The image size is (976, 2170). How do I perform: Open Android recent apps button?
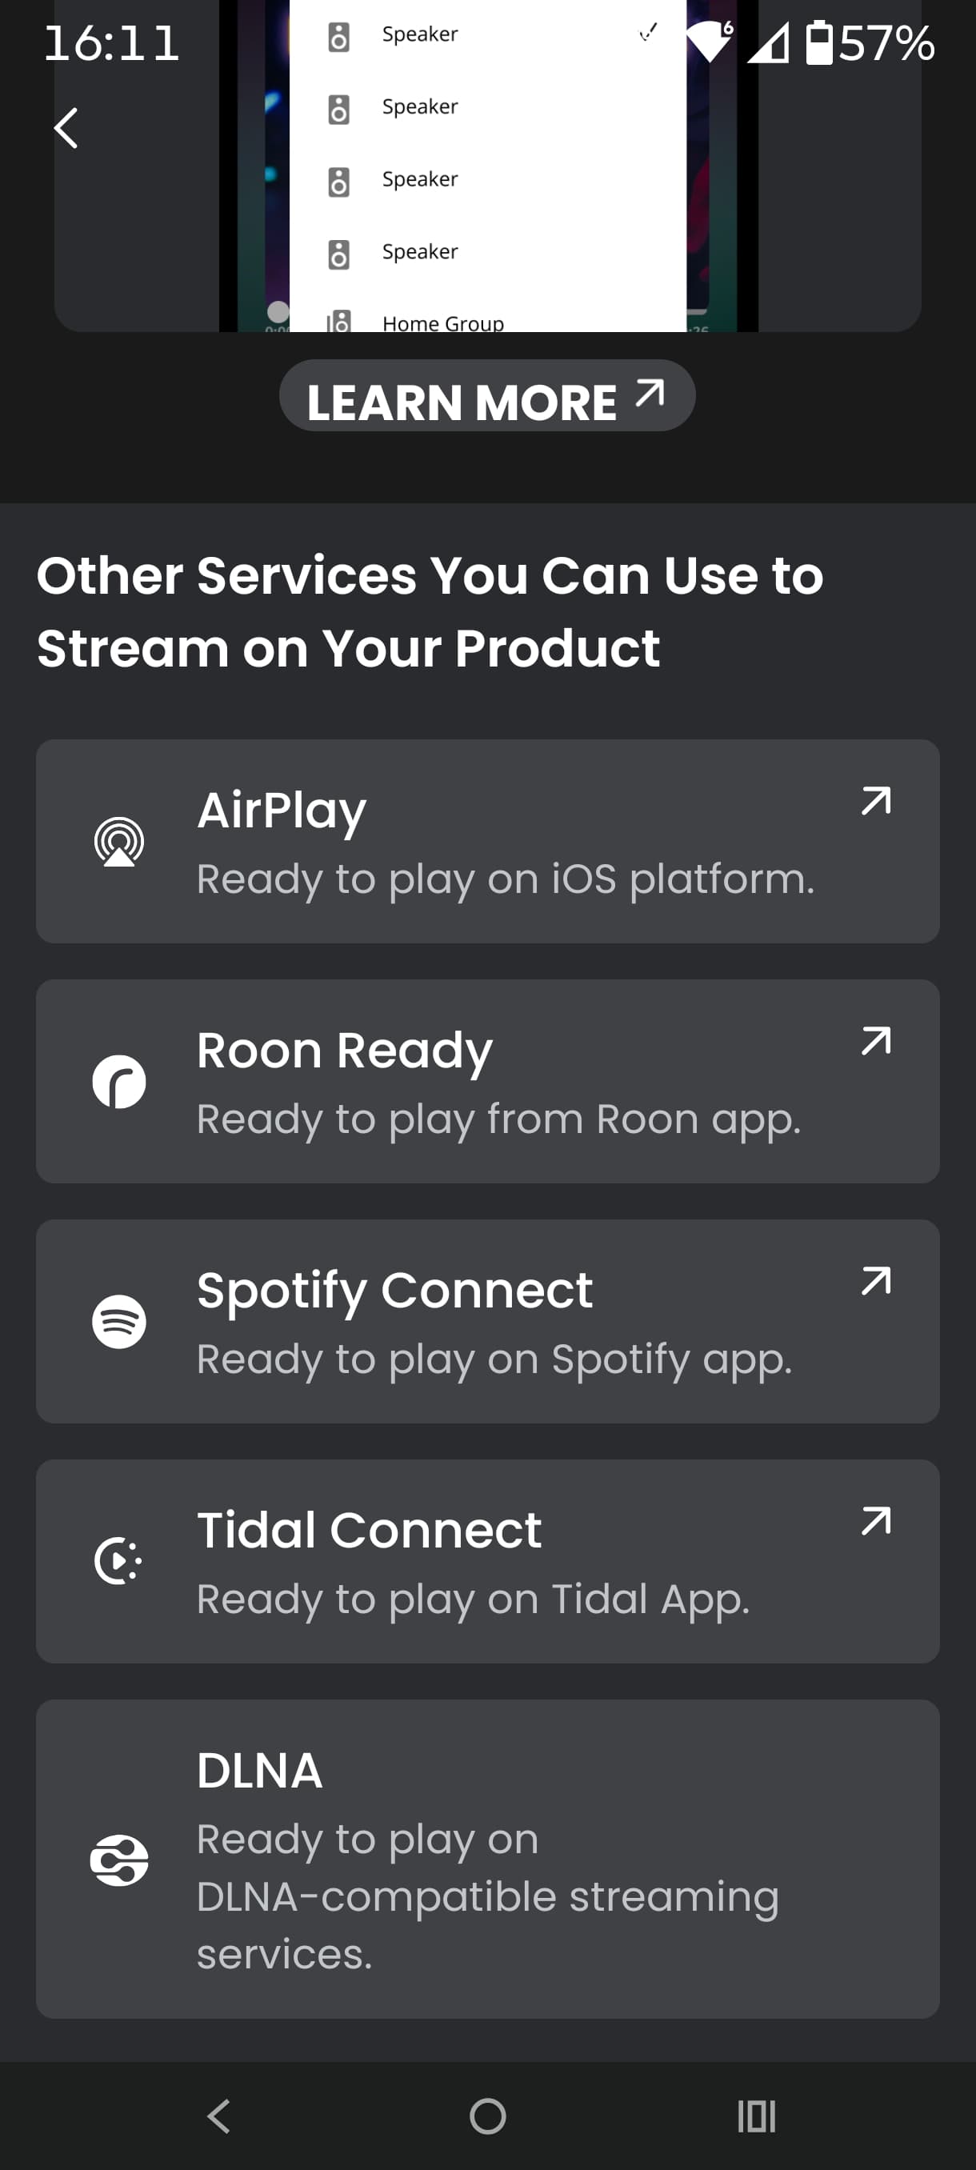point(756,2116)
